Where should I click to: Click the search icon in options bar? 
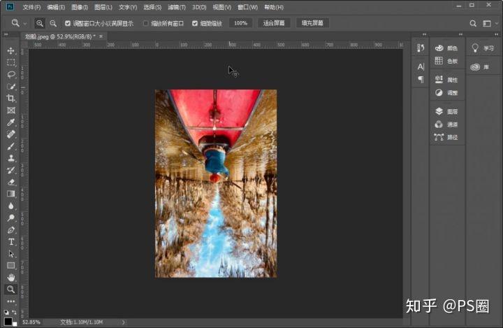473,24
